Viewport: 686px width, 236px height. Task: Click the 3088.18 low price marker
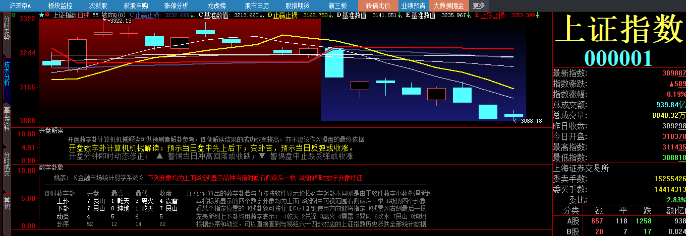point(531,121)
